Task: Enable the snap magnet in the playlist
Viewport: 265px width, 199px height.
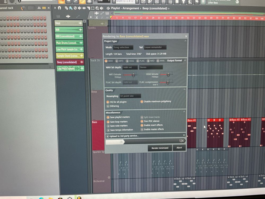Action: pyautogui.click(x=59, y=8)
